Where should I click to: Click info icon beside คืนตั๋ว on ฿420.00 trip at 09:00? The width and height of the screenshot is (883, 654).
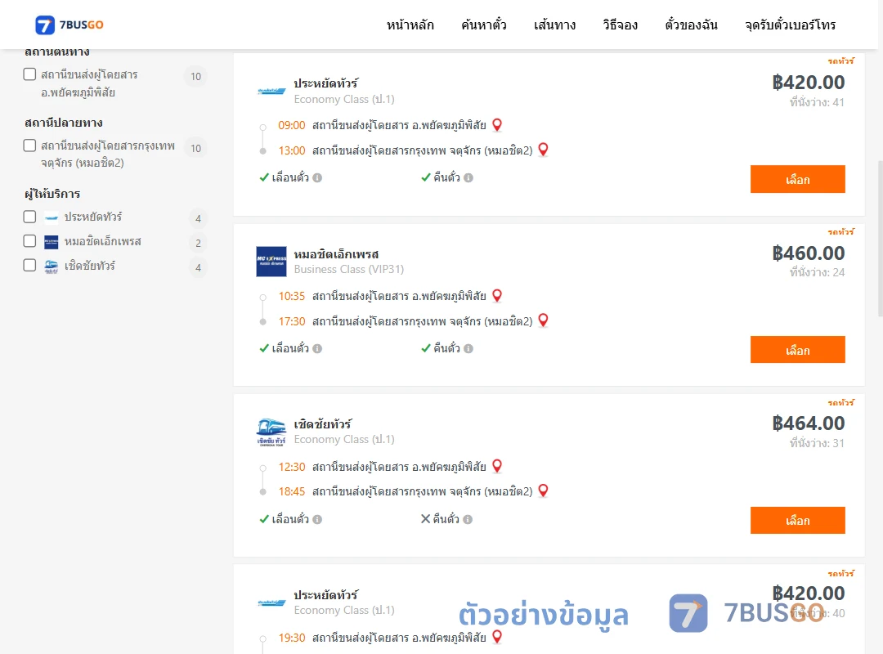[x=468, y=178]
